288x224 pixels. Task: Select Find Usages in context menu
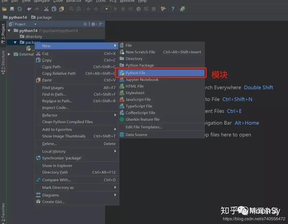coord(76,87)
